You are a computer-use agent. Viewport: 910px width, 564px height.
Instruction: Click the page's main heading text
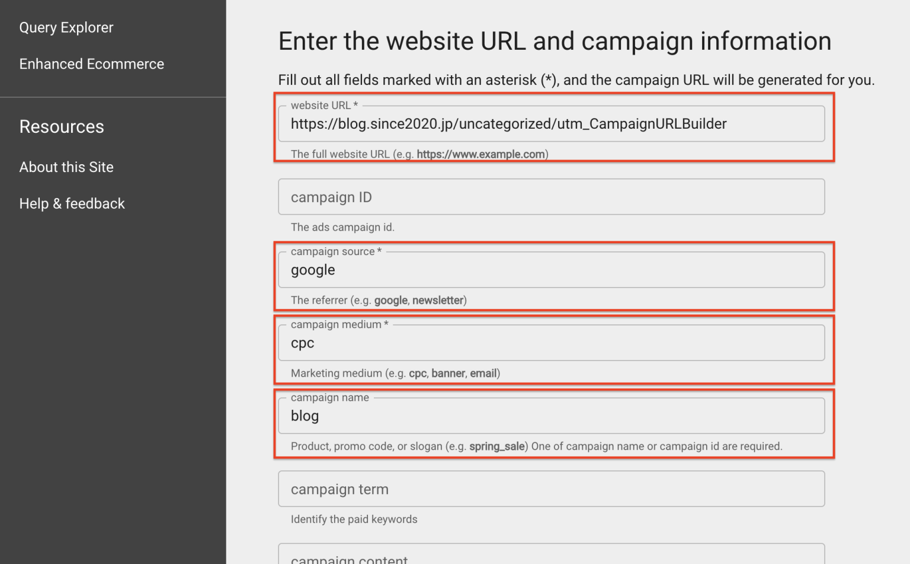point(555,42)
